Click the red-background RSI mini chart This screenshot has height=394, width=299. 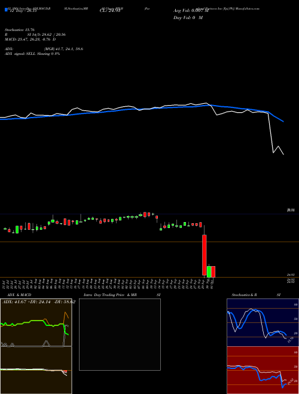click(x=263, y=370)
